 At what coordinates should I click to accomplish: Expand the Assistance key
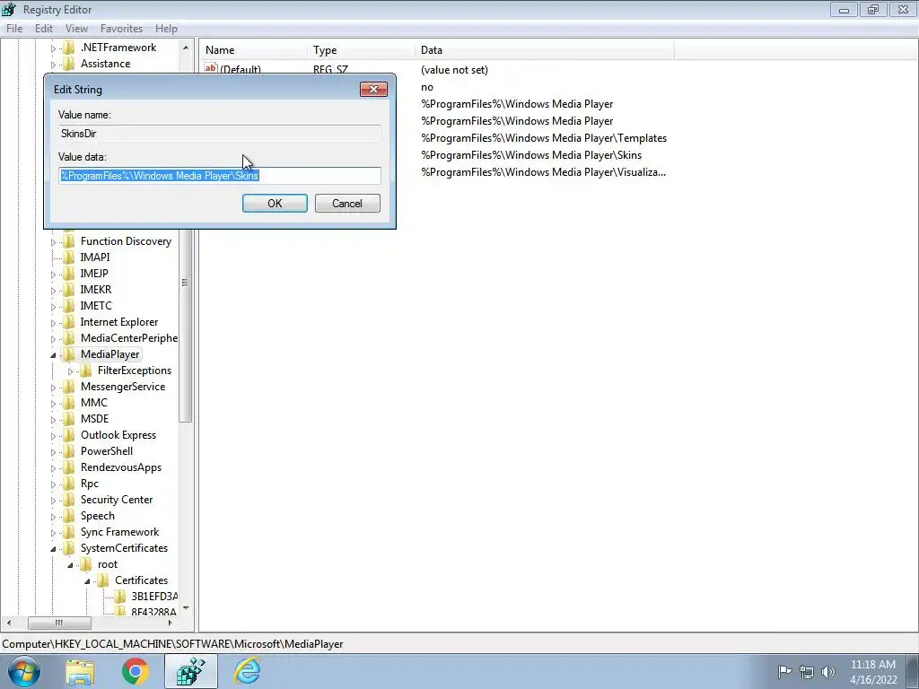click(x=53, y=65)
